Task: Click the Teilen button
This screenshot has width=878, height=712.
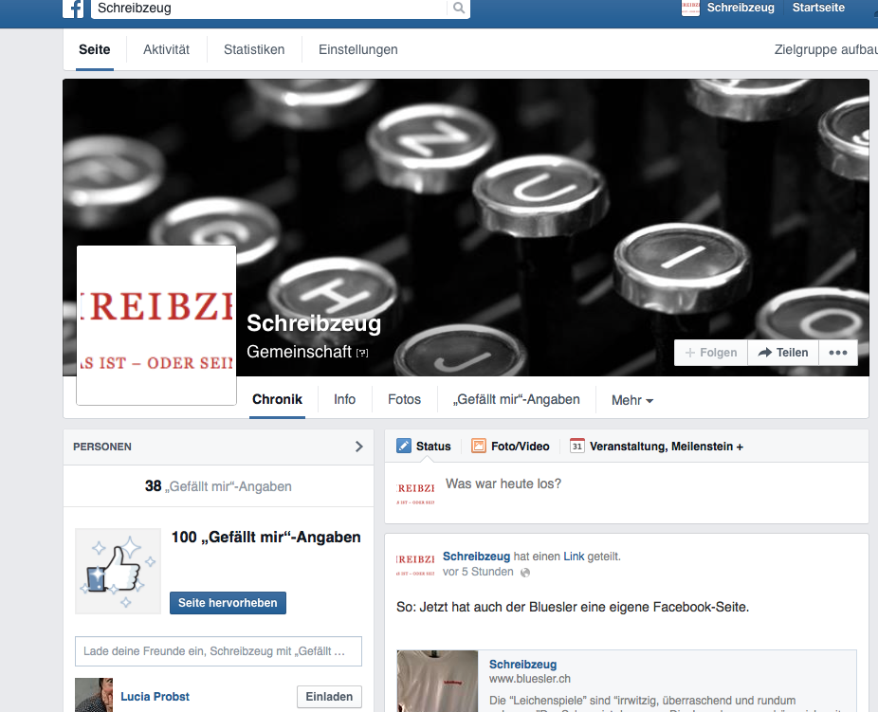Action: 783,353
